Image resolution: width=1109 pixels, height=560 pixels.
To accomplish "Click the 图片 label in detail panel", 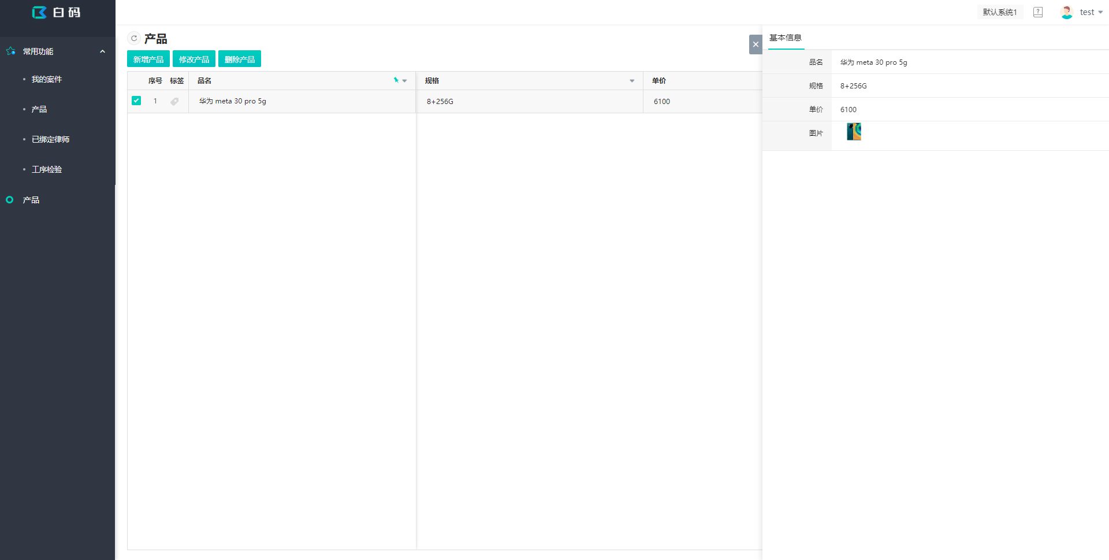I will (816, 133).
